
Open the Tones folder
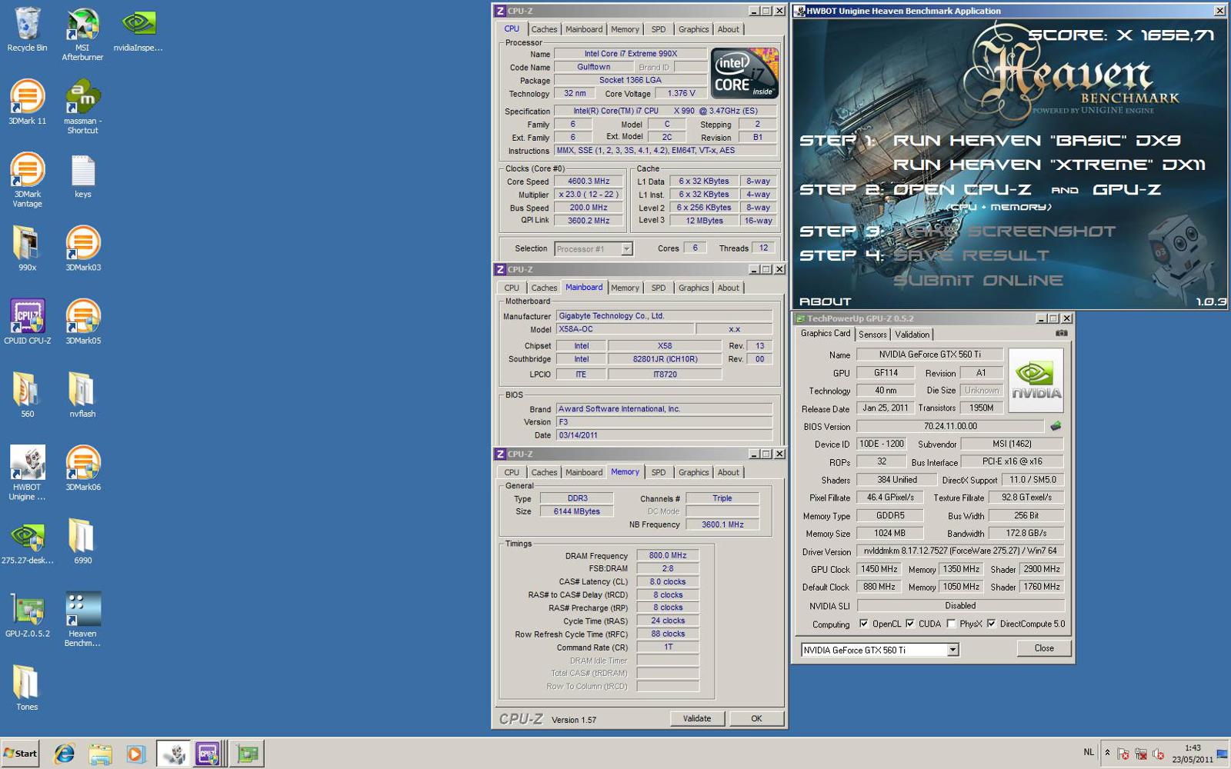coord(27,687)
